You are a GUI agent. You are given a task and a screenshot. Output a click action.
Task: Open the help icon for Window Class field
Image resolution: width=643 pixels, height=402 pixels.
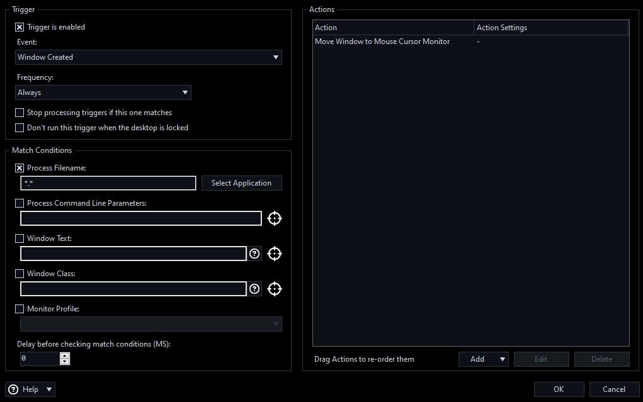(x=254, y=289)
